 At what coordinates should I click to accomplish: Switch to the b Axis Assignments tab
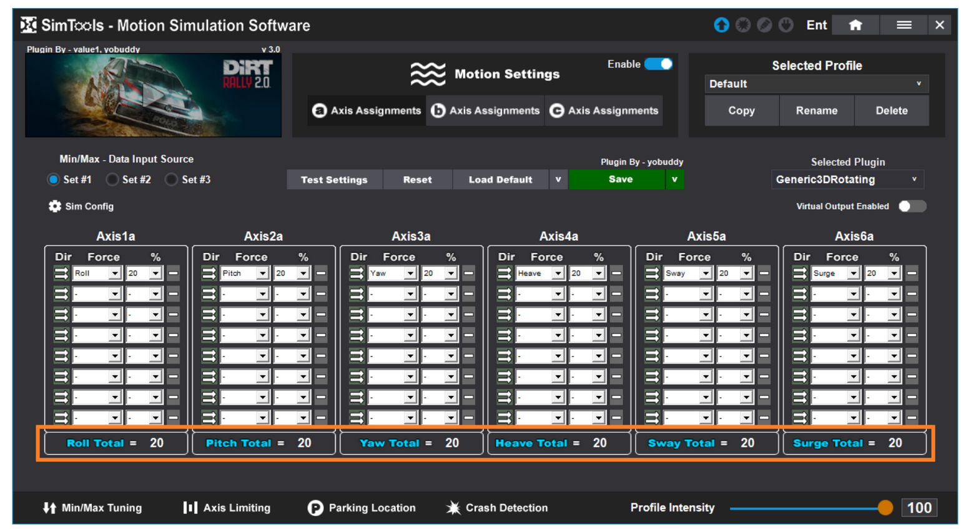pos(485,111)
